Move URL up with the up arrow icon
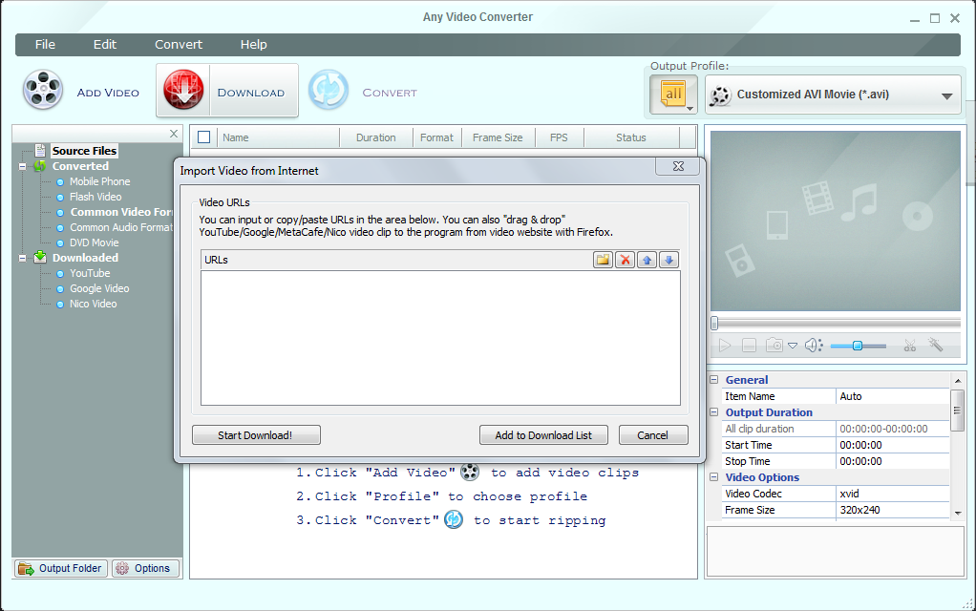Viewport: 976px width, 611px height. [x=647, y=260]
